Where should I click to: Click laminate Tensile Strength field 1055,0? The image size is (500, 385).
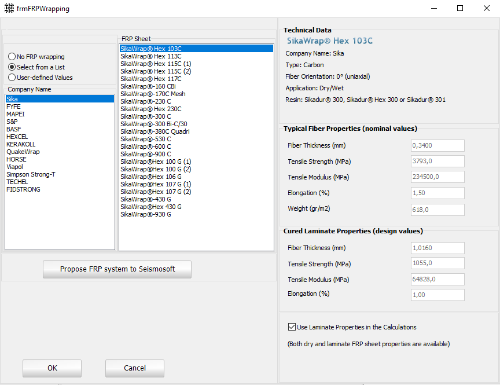click(437, 263)
